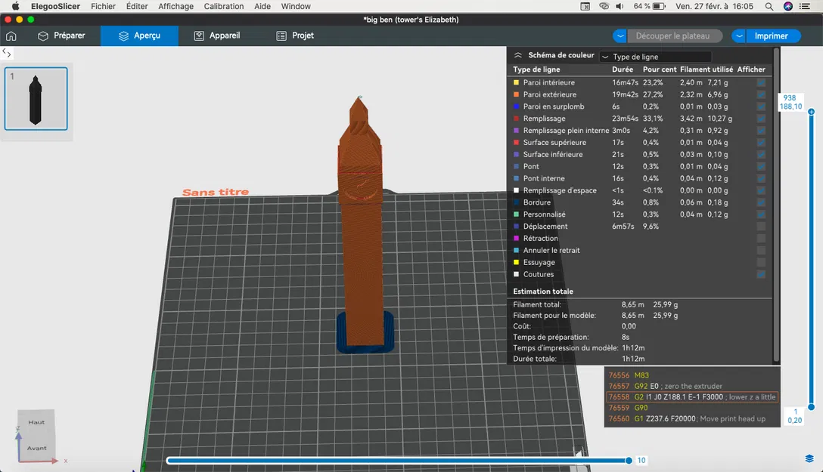Click the horizontal move slider handle

[629, 461]
